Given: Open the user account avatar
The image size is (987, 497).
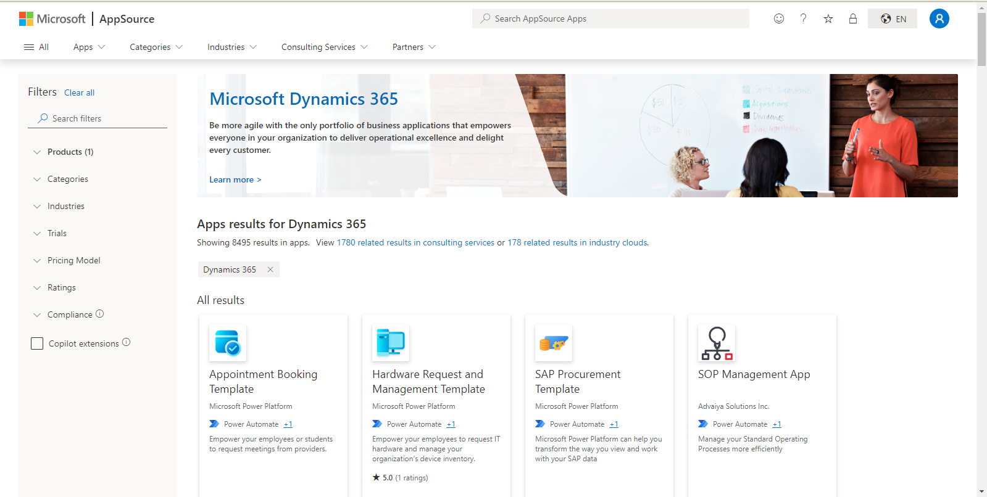Looking at the screenshot, I should (x=939, y=18).
